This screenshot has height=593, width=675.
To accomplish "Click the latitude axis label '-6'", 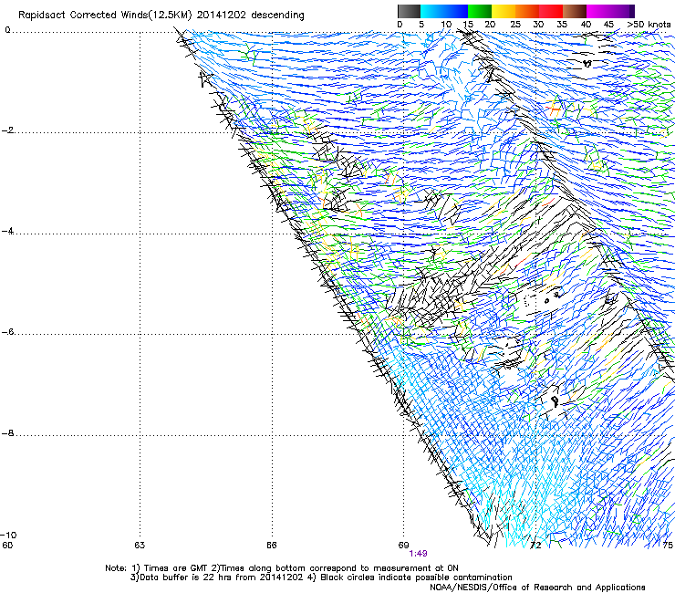I will click(8, 332).
